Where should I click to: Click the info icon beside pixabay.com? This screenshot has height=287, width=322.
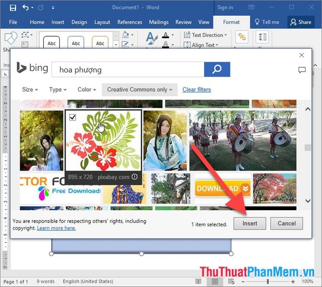pos(134,177)
